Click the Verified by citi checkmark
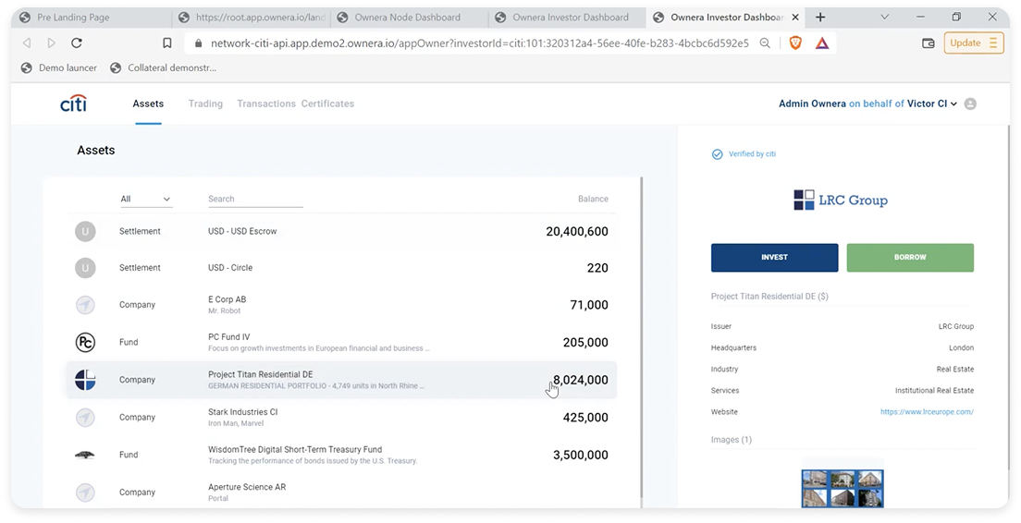Image resolution: width=1021 pixels, height=523 pixels. (x=717, y=154)
